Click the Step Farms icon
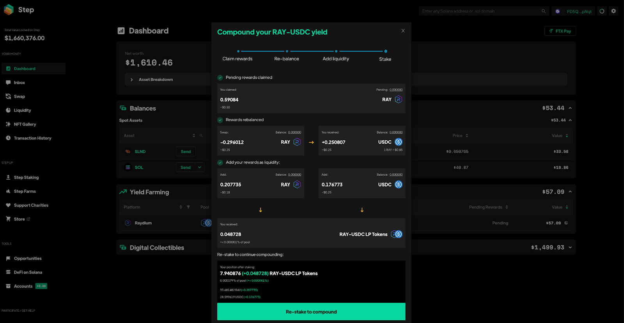Viewport: 624px width, 323px height. point(8,191)
